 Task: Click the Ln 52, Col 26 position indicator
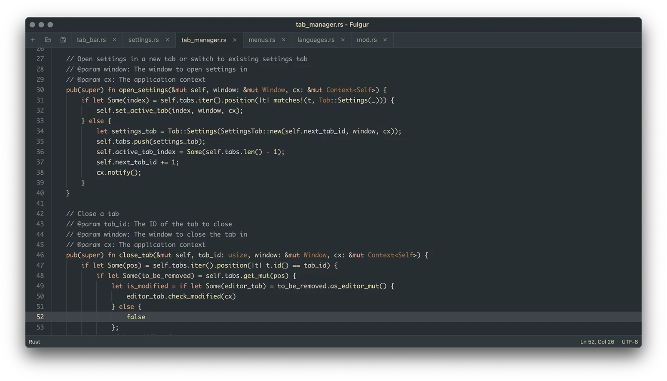tap(597, 342)
